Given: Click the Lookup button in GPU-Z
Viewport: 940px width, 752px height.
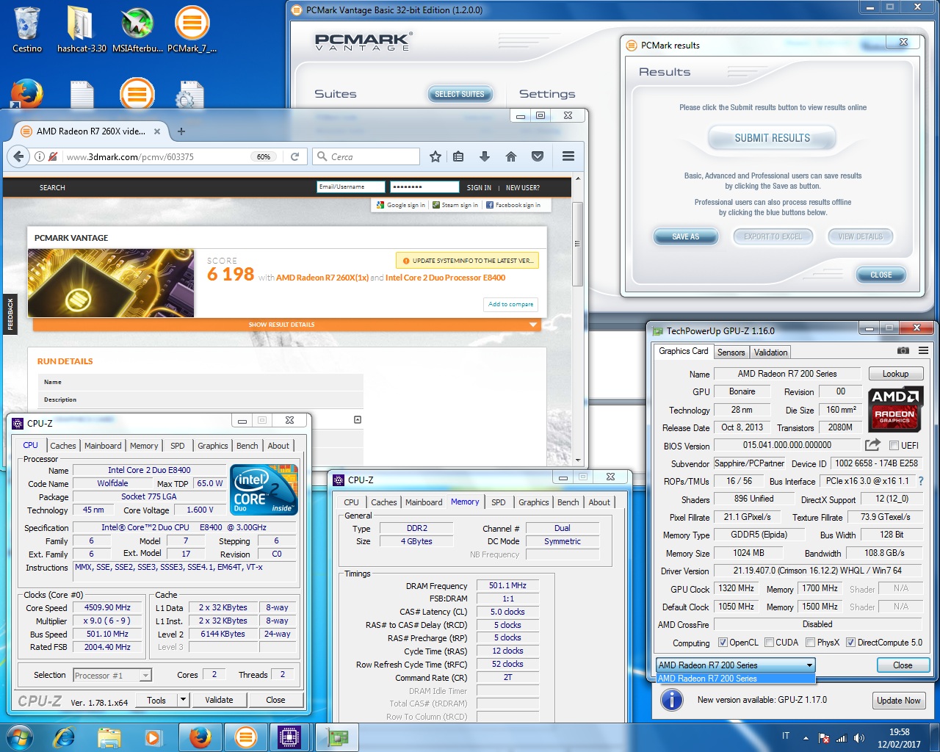Looking at the screenshot, I should (x=895, y=374).
